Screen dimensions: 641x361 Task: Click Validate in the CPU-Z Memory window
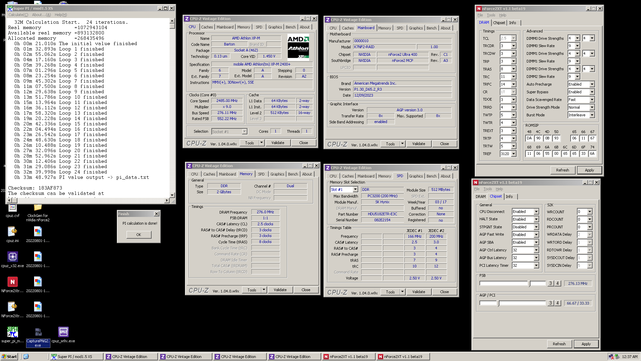coord(280,290)
